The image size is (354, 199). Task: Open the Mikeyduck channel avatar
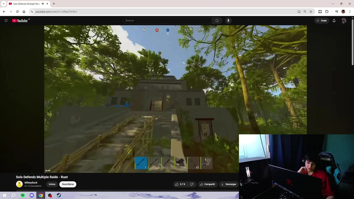point(19,184)
